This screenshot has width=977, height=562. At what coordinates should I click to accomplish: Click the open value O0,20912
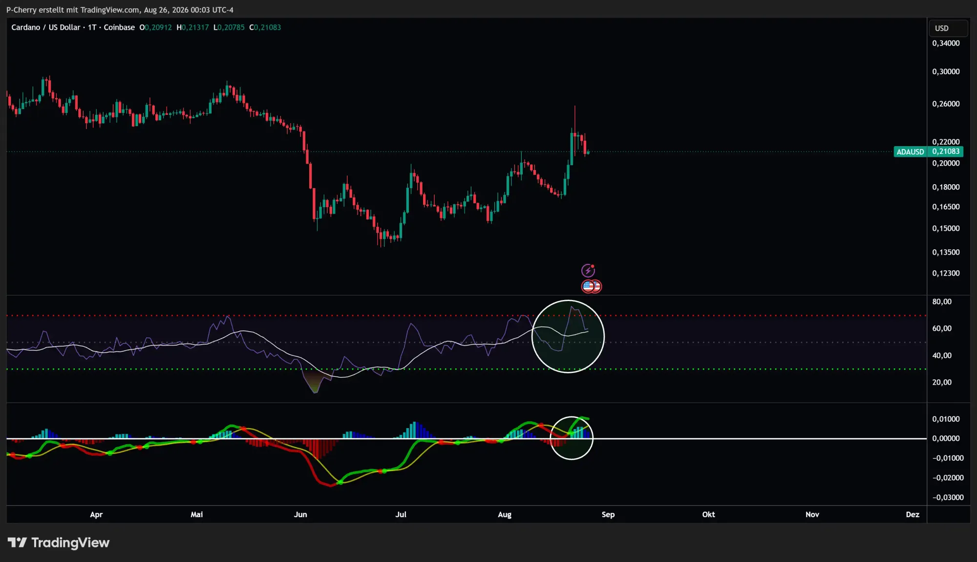[x=156, y=27]
